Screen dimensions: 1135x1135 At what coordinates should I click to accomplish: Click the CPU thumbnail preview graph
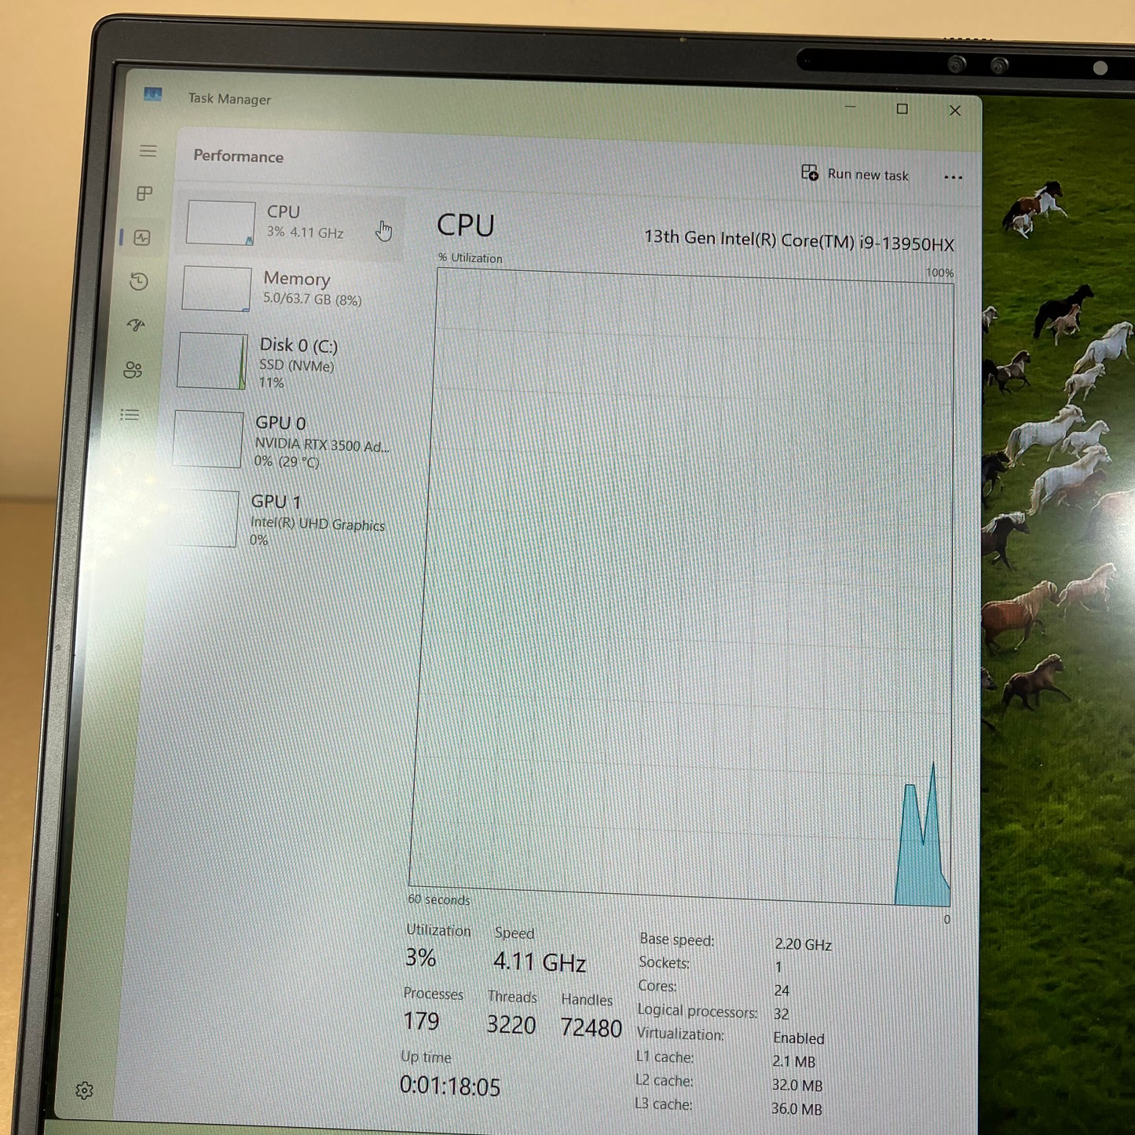220,222
